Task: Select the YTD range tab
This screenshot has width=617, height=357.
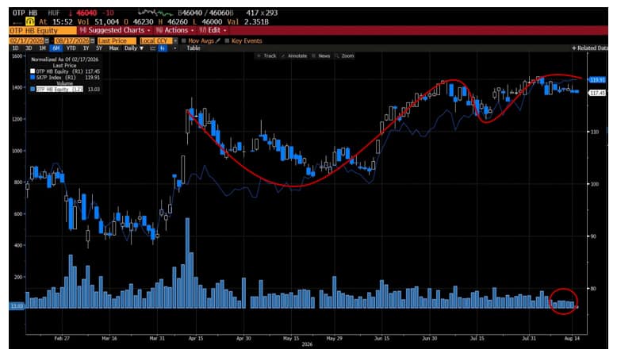Action: (71, 48)
